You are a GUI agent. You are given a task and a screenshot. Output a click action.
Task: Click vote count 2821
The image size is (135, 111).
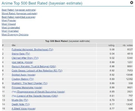130,92
